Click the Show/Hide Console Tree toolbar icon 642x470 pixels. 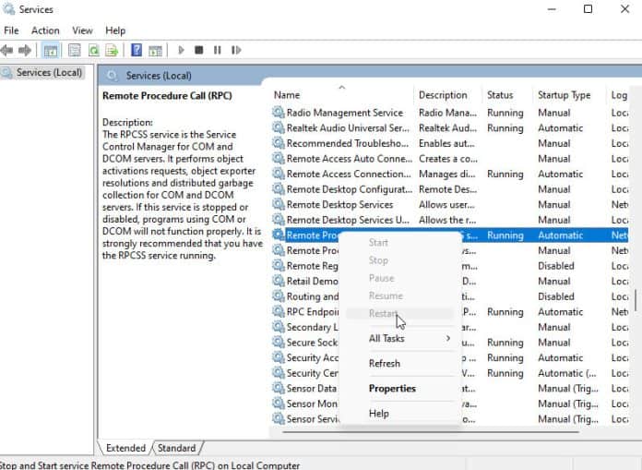point(51,50)
